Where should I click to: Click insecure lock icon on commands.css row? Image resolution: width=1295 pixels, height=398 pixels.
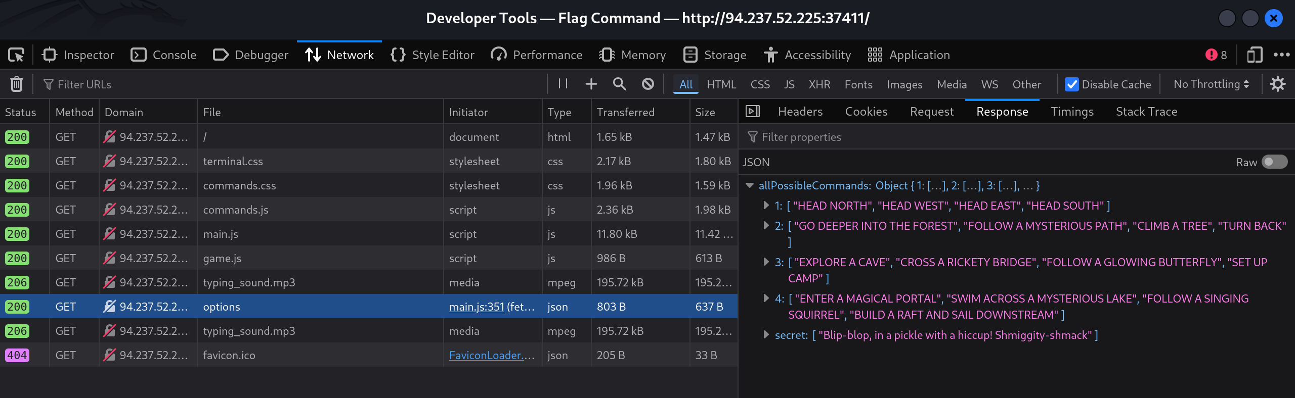tap(109, 185)
